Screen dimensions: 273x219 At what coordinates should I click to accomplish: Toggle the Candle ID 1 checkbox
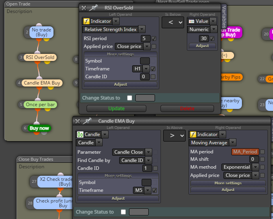[155, 168]
